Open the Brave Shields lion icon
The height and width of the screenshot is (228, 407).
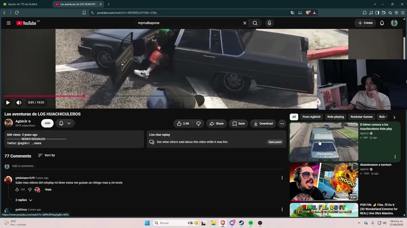307,13
